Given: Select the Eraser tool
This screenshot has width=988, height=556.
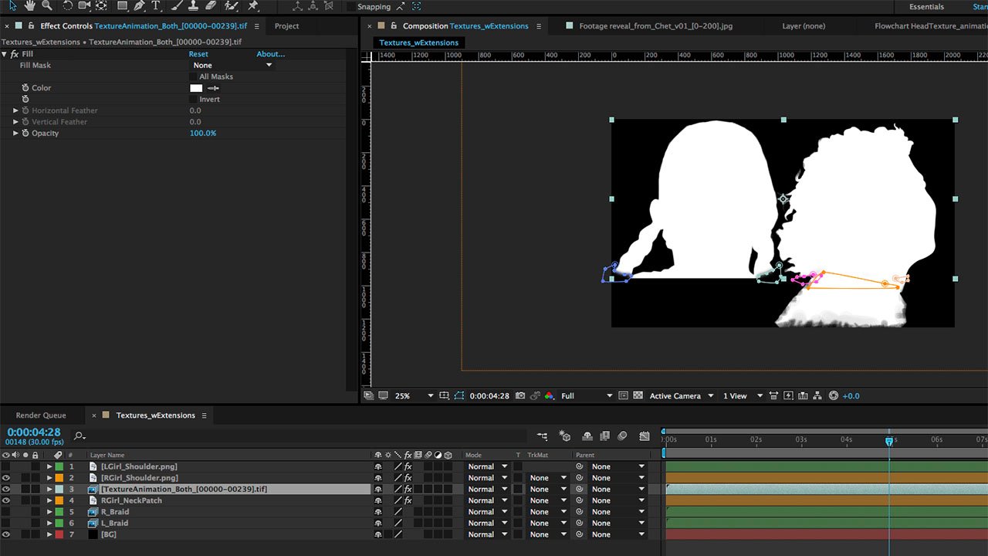Looking at the screenshot, I should tap(211, 6).
